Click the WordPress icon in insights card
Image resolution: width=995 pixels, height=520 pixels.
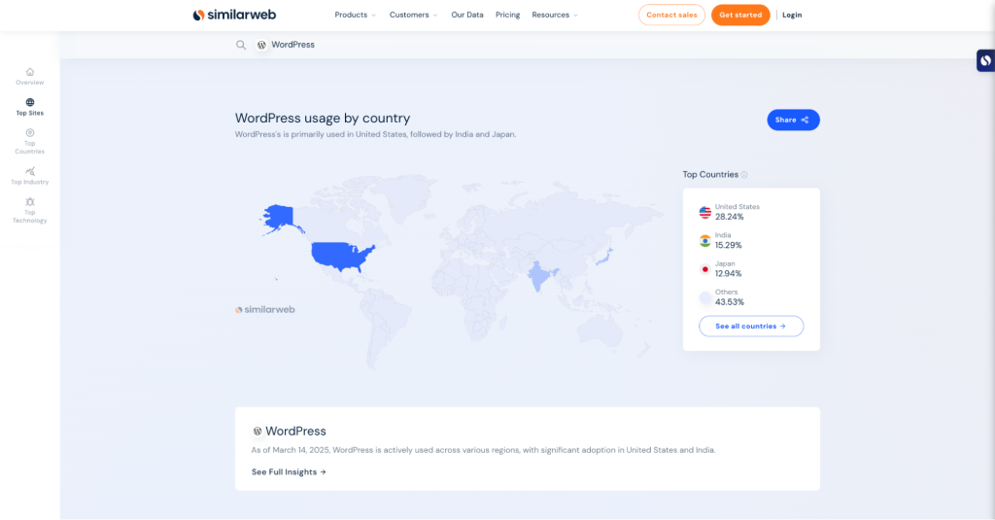[257, 432]
